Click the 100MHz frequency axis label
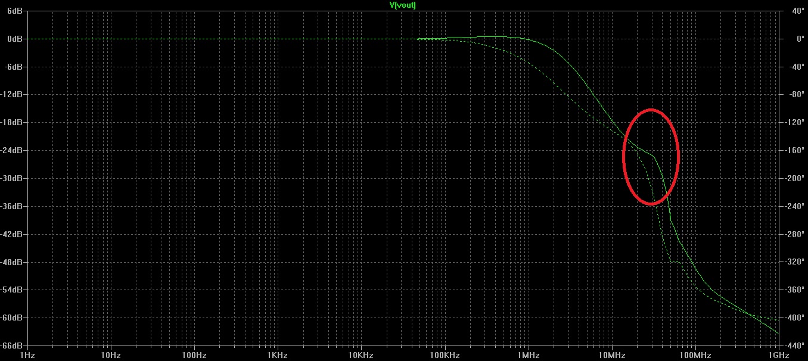Viewport: 808px width, 361px height. click(x=695, y=355)
